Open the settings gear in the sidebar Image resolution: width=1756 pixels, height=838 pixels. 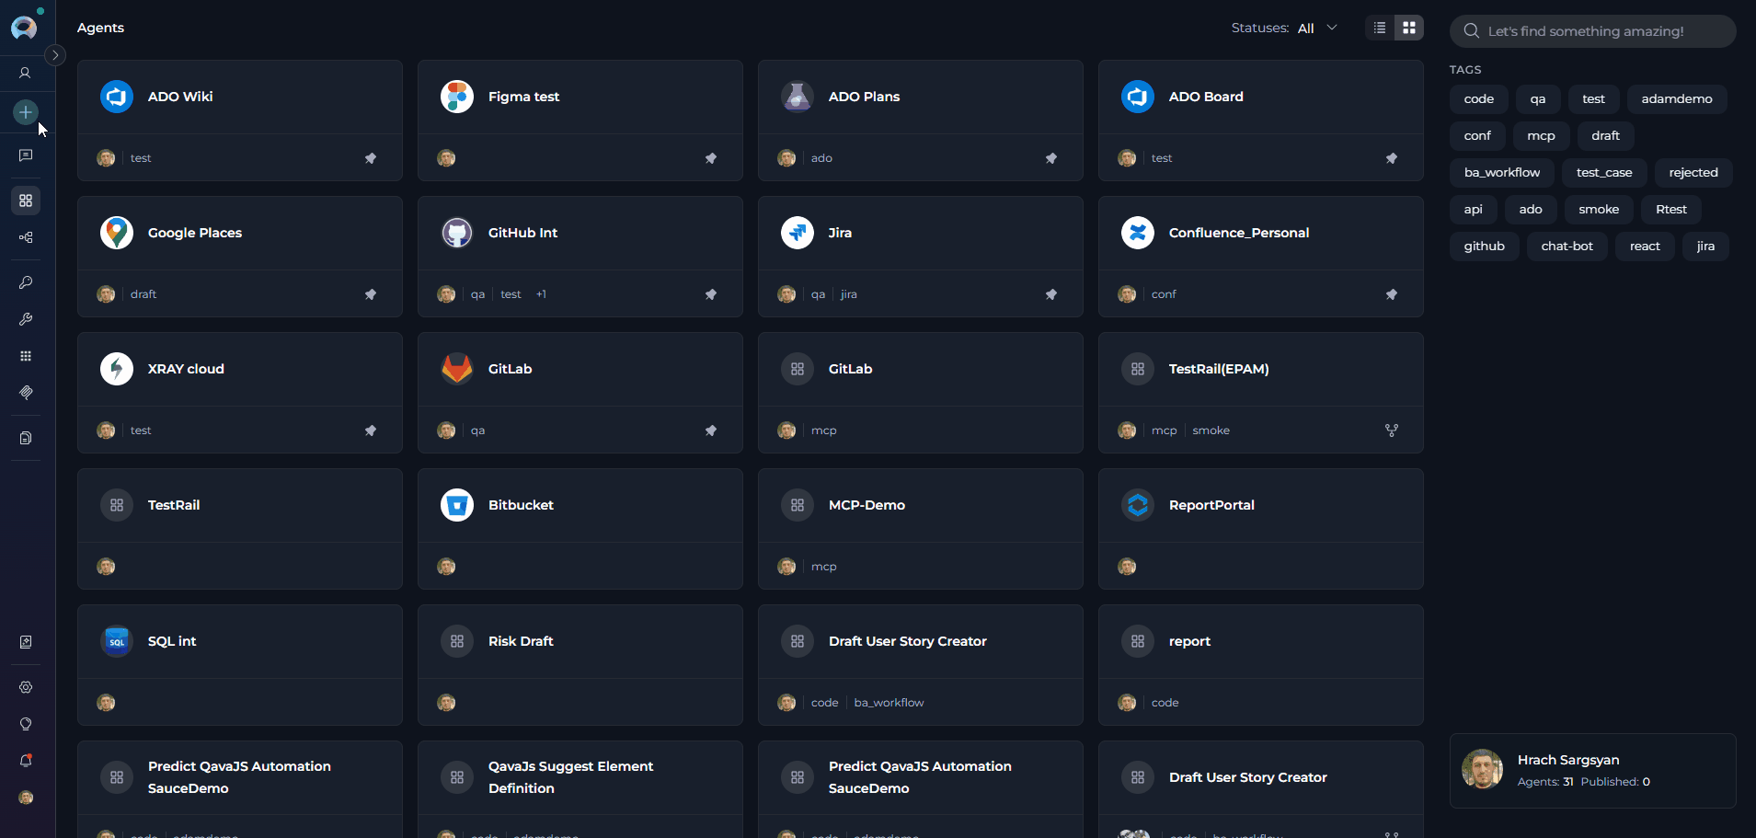click(26, 687)
